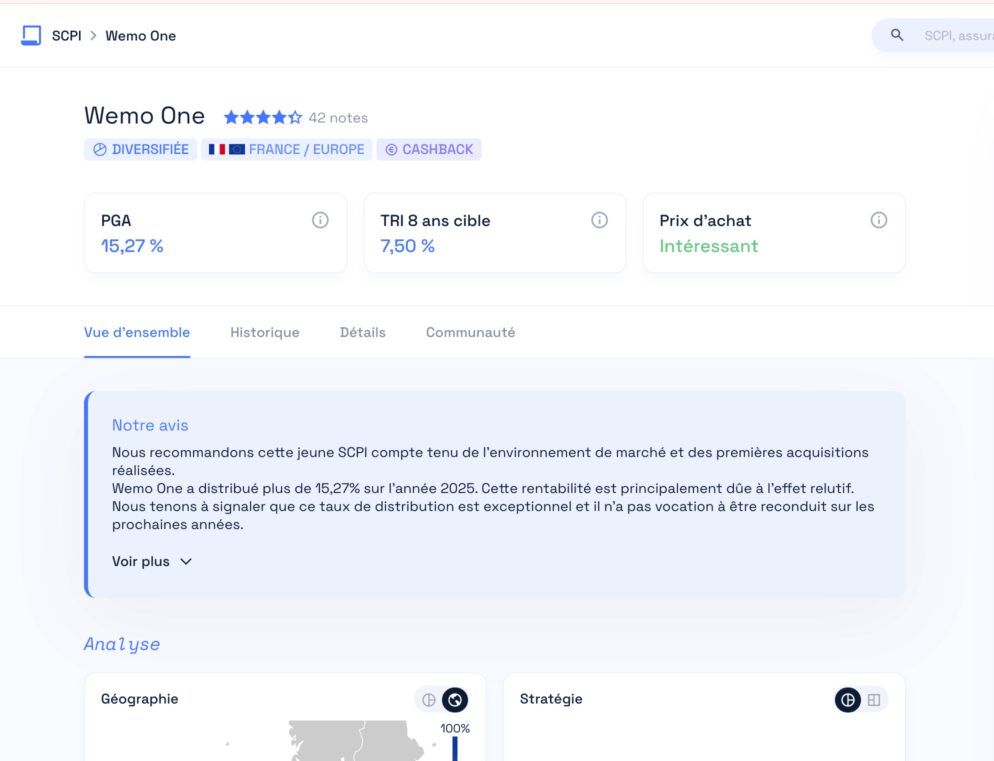This screenshot has width=994, height=761.
Task: Click the Notre avis heading
Action: (150, 425)
